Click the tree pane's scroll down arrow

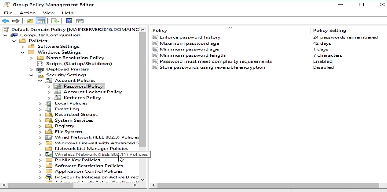pos(143,180)
